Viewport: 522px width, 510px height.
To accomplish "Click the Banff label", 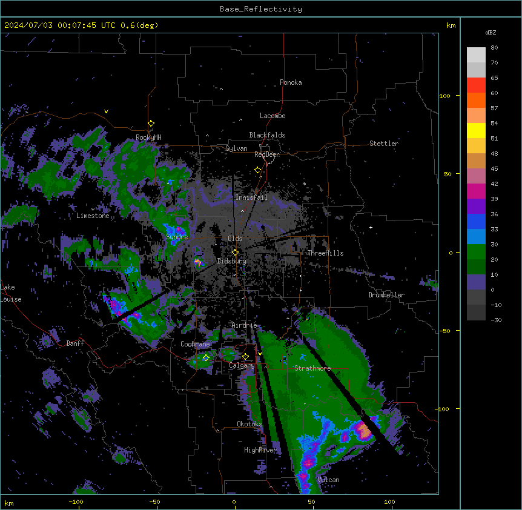I will coord(75,343).
